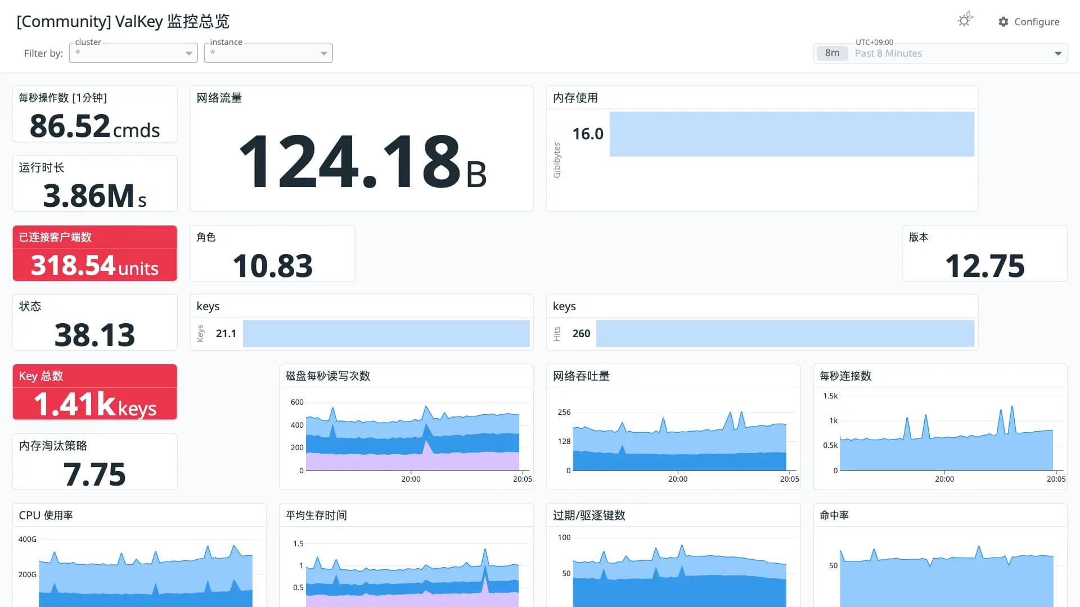Click the 状态 38.13 value
Viewport: 1080px width, 607px height.
(94, 335)
